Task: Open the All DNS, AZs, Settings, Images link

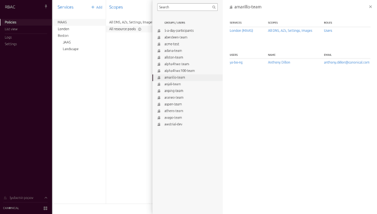Action: [x=290, y=31]
